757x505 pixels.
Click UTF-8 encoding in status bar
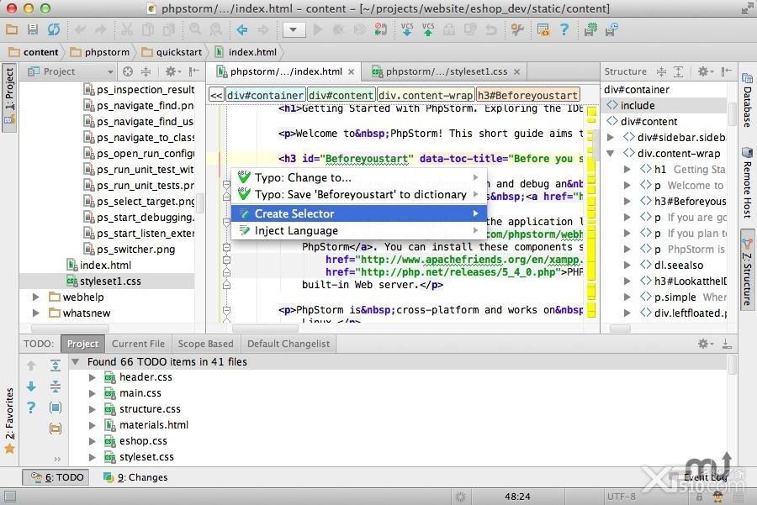[622, 497]
